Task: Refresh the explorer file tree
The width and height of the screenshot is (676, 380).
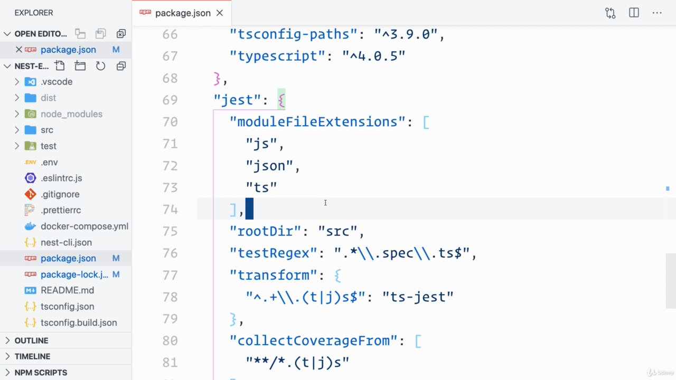Action: (x=100, y=66)
